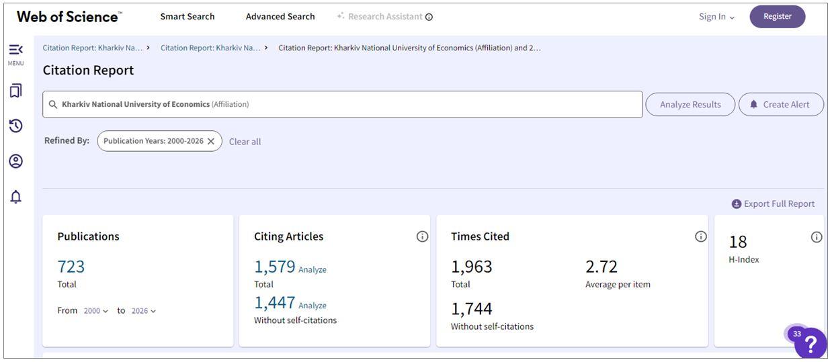Open the Marked List bookmark icon

[15, 91]
